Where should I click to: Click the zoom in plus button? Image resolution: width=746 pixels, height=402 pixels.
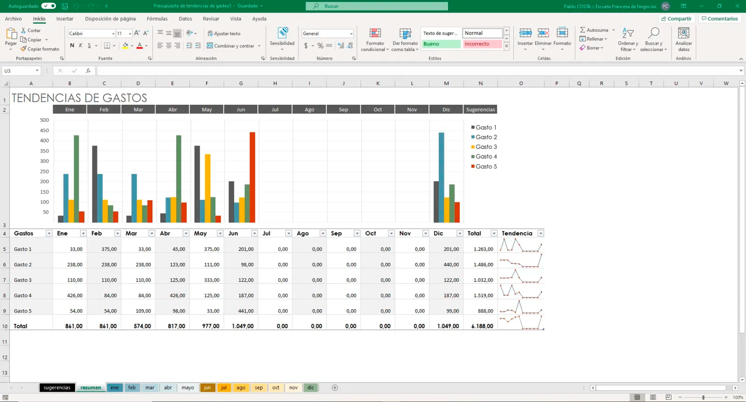click(x=726, y=397)
